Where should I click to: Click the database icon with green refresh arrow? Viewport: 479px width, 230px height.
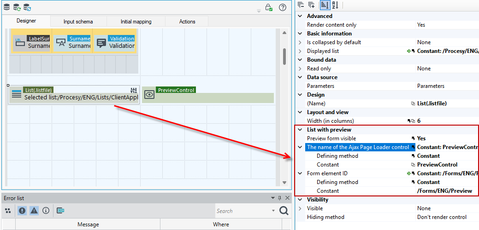pos(17,7)
